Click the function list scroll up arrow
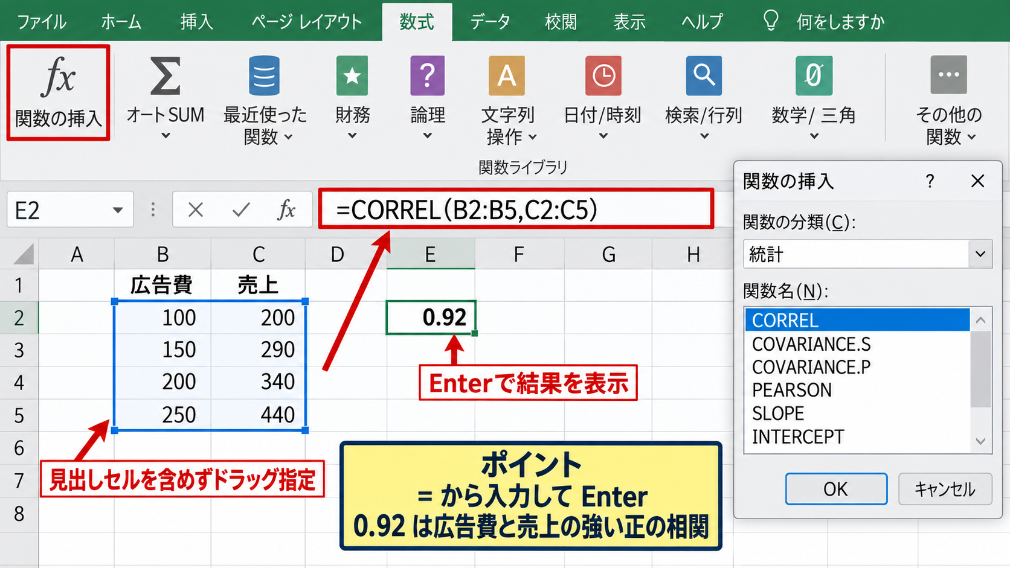 pos(980,320)
